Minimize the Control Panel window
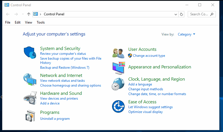The height and width of the screenshot is (132, 223). [x=187, y=5]
